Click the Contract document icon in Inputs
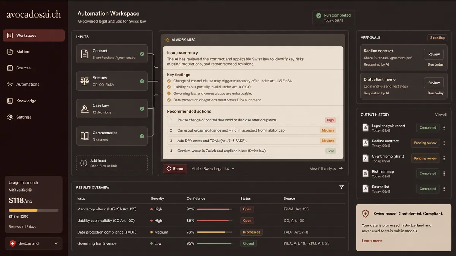 click(84, 54)
